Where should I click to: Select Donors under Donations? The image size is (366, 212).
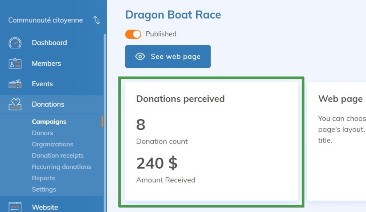42,133
